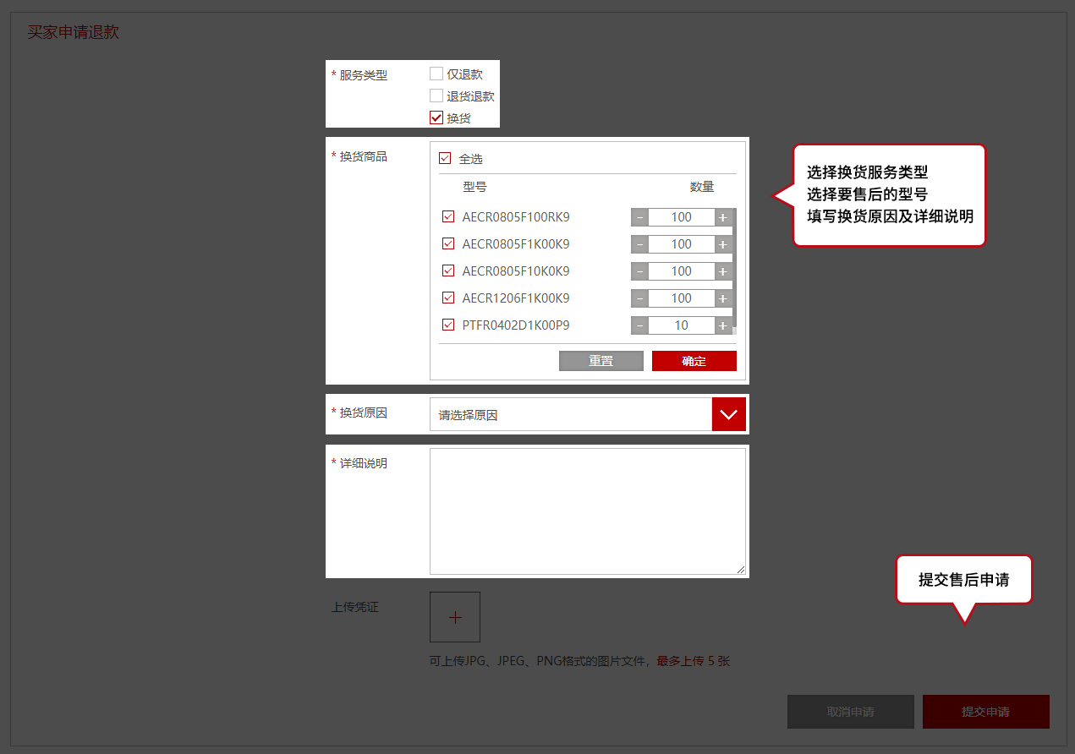Check the 仅退款 refund-only option
This screenshot has width=1075, height=754.
pyautogui.click(x=436, y=74)
